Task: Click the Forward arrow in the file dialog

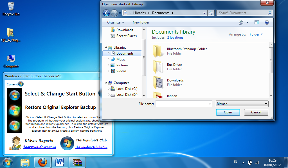Action: click(114, 13)
